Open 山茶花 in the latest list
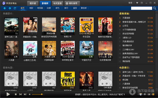Screen dimensions: 158x98 pos(125,26)
